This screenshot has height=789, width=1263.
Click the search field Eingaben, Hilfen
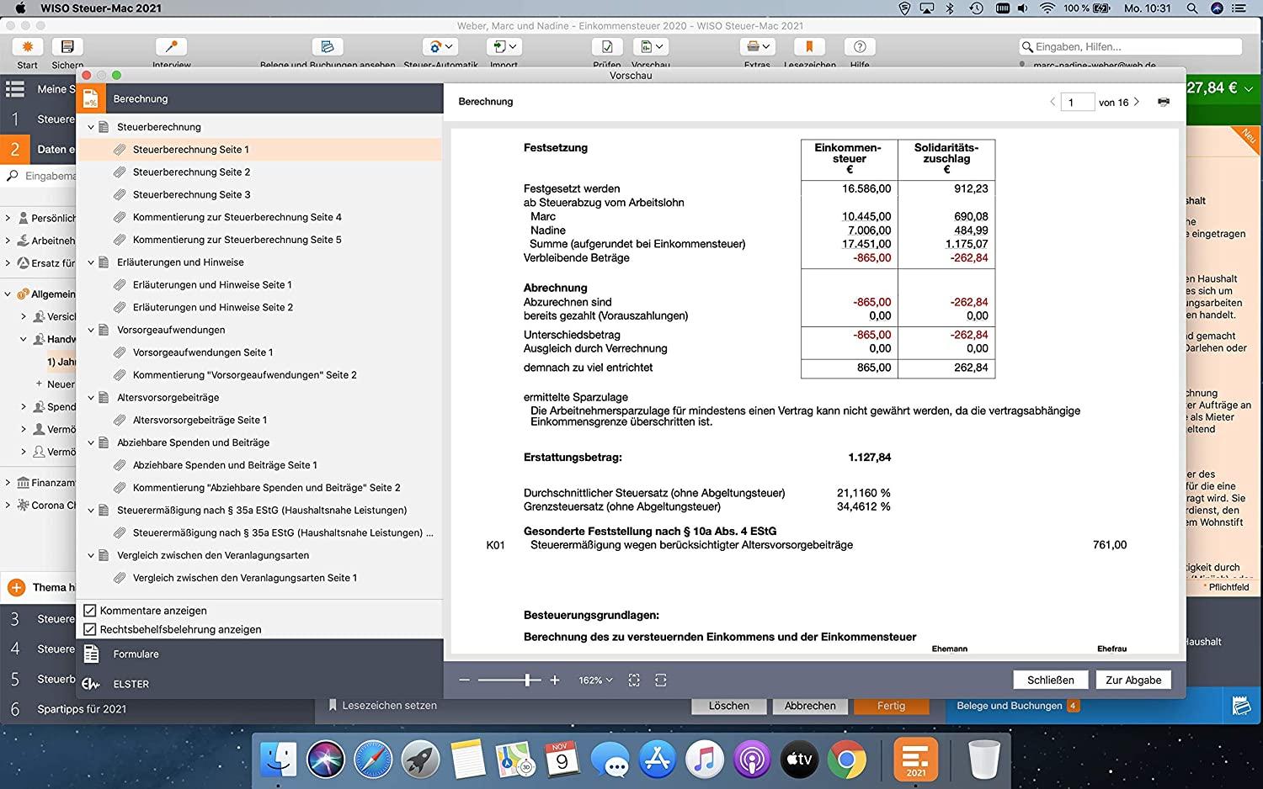click(x=1130, y=47)
